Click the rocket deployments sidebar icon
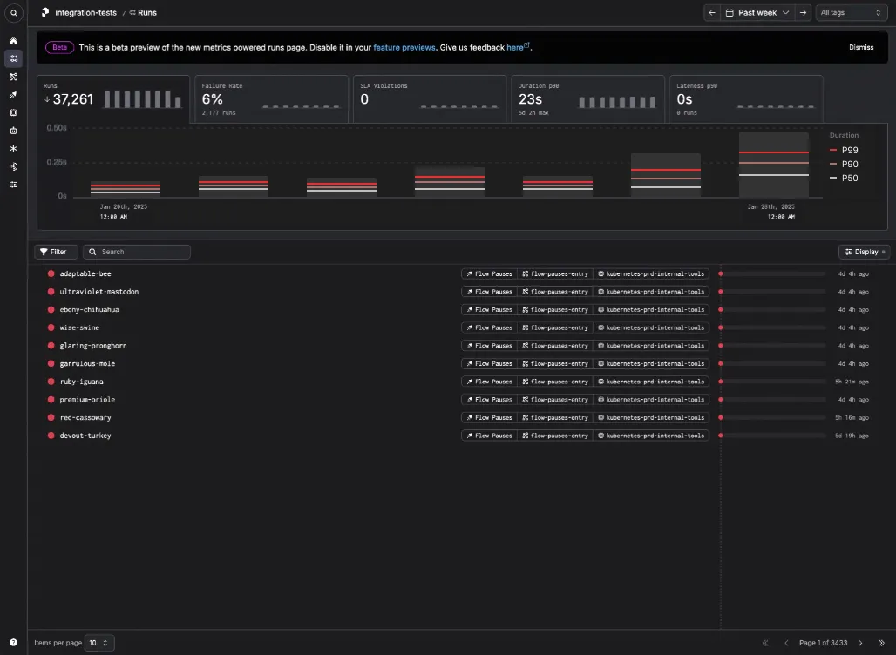896x655 pixels. click(14, 95)
